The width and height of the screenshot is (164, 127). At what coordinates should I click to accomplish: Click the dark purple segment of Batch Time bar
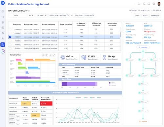64,84
